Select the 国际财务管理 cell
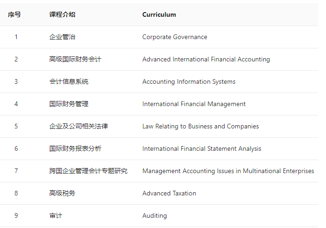Viewport: 326px width, 228px height. (69, 104)
